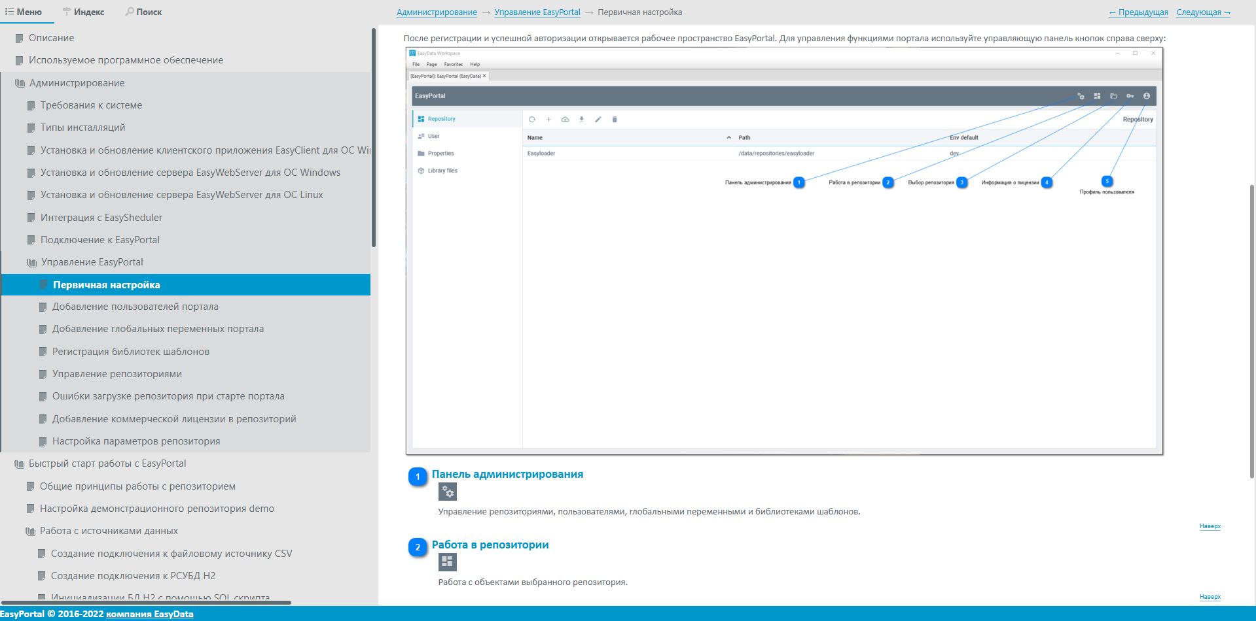Click the page icon beside EasyWebServer для ОС Windows
The image size is (1256, 621).
[31, 173]
